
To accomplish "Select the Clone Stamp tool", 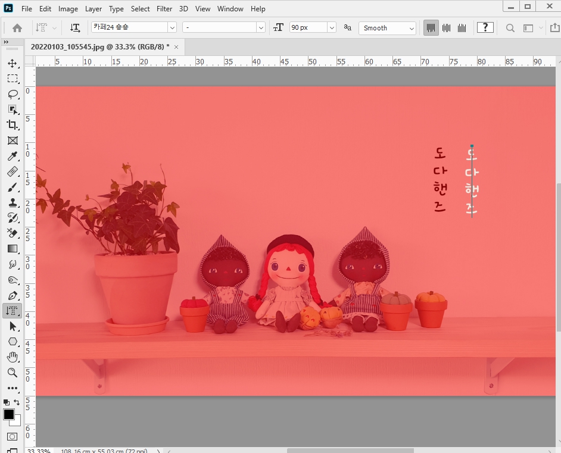I will point(13,202).
